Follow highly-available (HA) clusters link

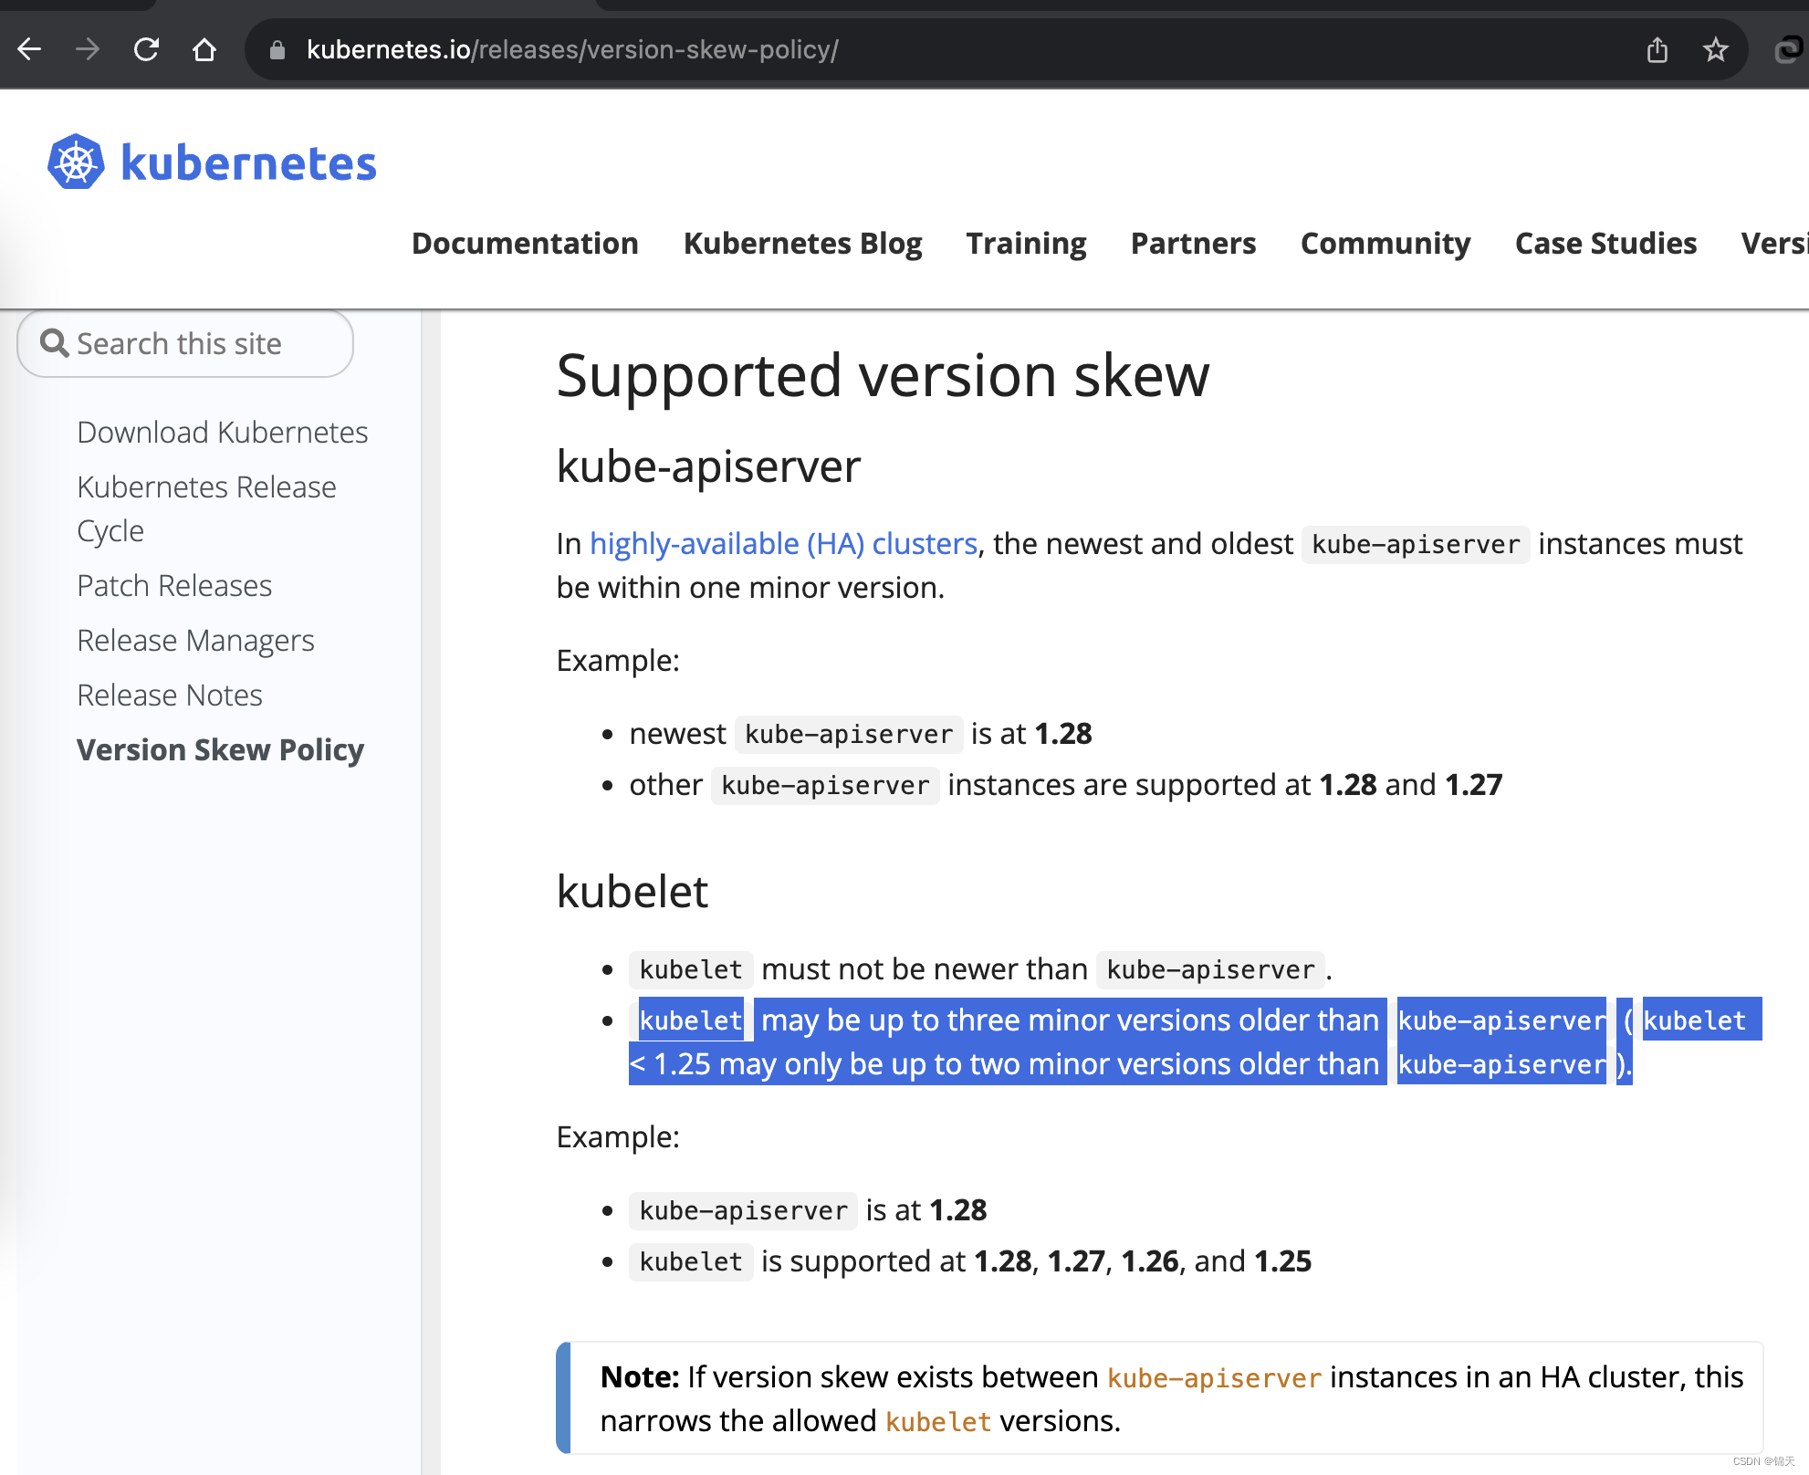pos(783,543)
